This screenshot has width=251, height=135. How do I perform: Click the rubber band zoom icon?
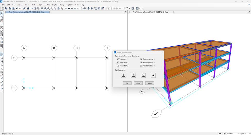[x=42, y=8]
